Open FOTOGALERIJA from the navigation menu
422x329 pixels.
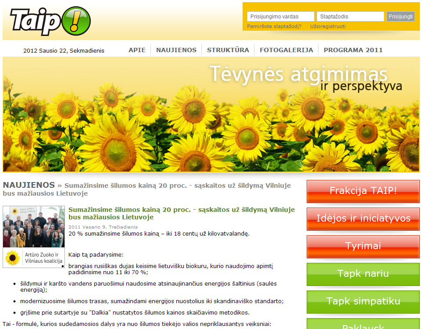click(x=286, y=50)
